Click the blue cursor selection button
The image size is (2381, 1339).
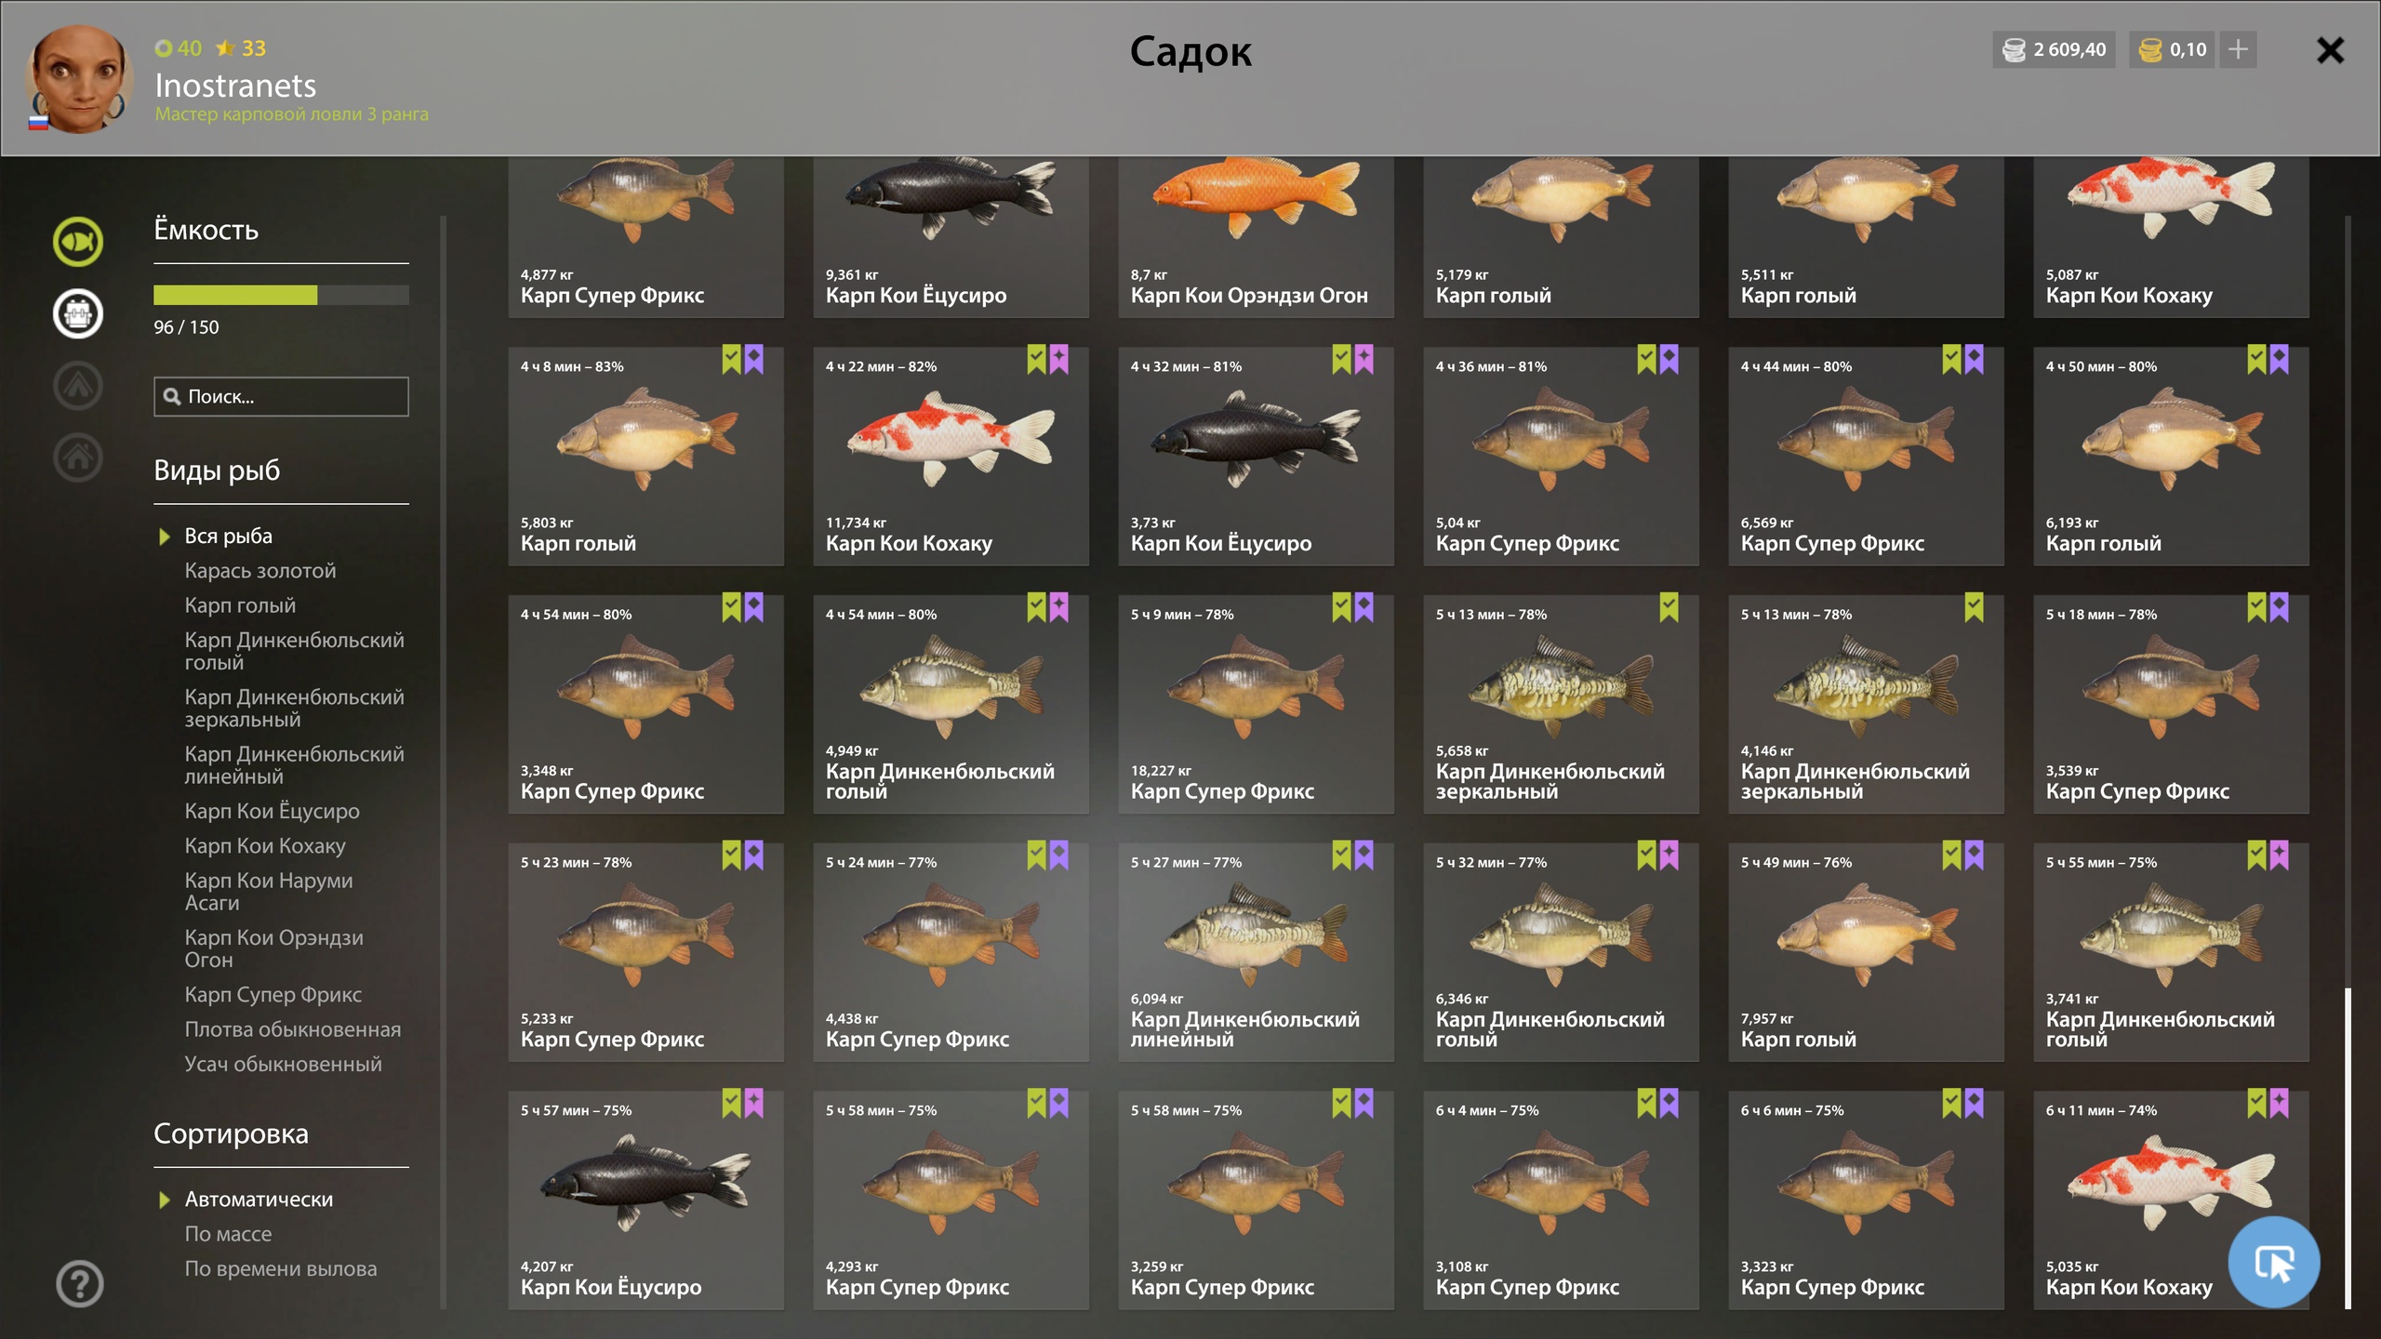(2273, 1262)
